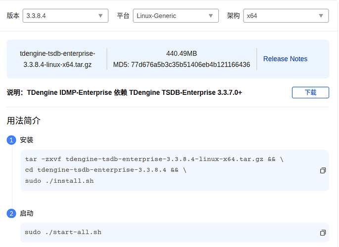Click the step 1 number badge

click(11, 140)
